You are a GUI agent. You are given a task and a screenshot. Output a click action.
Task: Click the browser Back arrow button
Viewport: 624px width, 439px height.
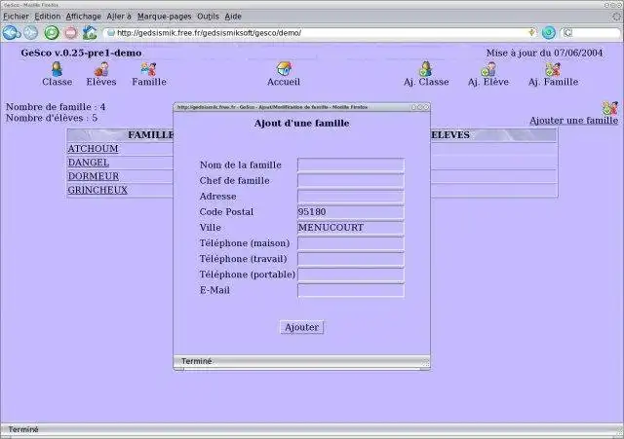point(11,32)
